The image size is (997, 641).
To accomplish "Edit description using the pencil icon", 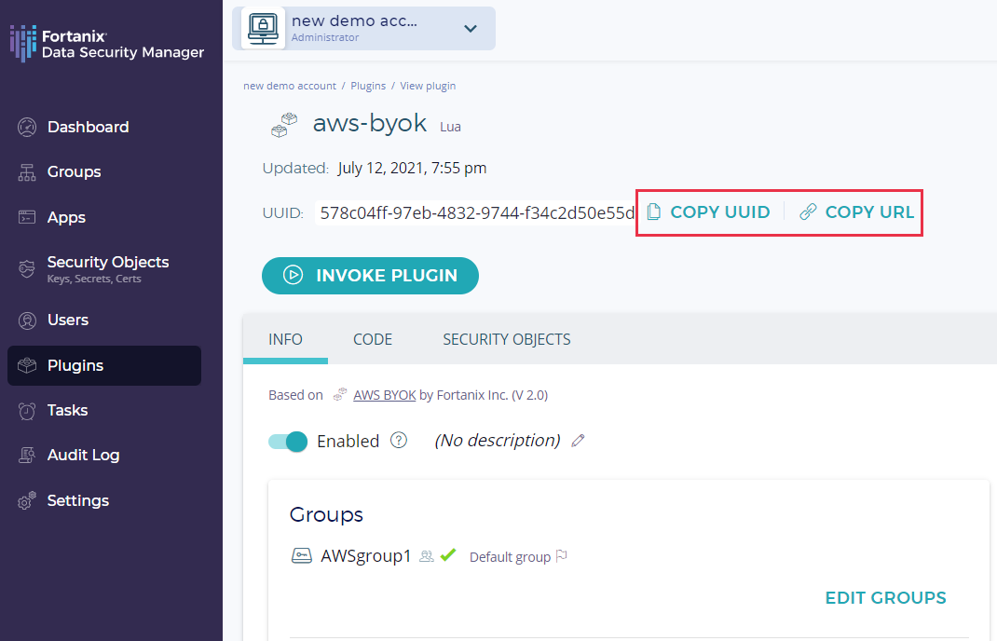I will pos(578,441).
